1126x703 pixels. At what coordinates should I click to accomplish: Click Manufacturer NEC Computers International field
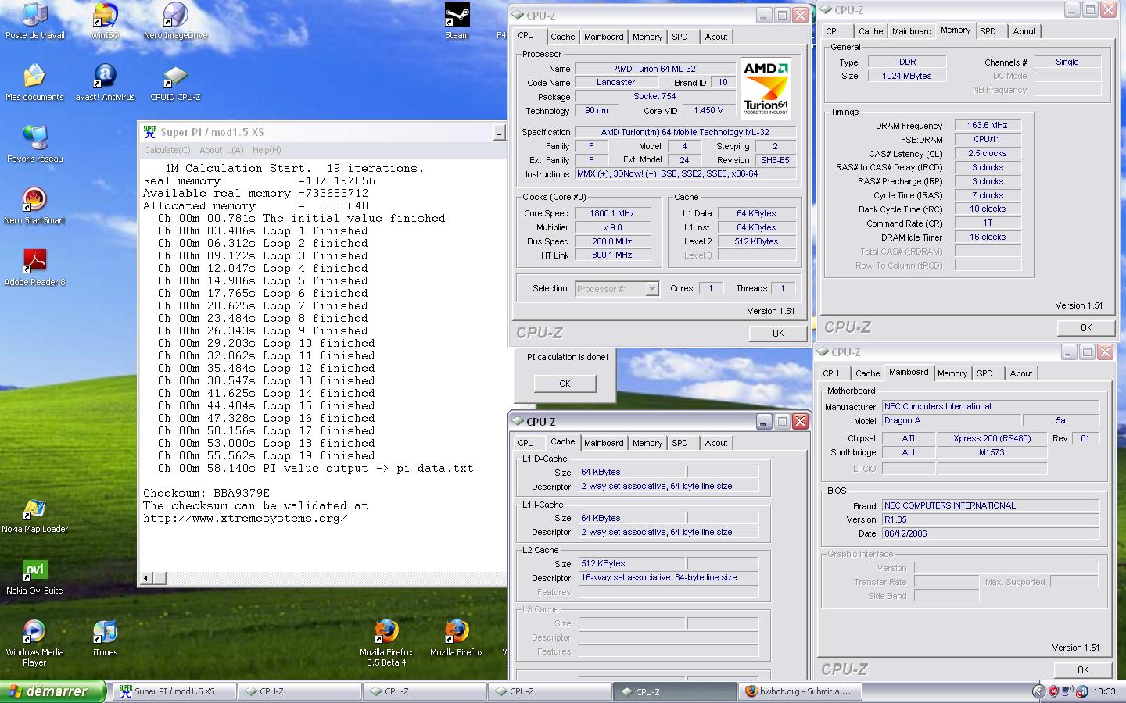pos(991,406)
